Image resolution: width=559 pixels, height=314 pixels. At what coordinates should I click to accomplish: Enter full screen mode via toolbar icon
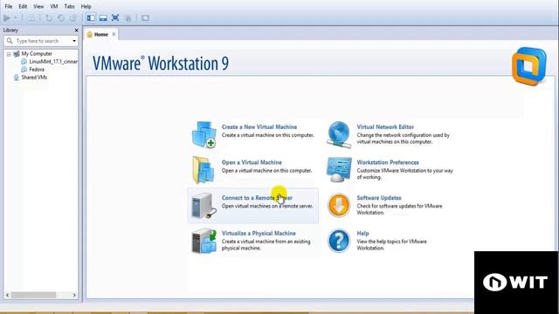[x=115, y=17]
